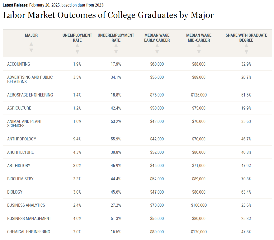Click the Major column header label
This screenshot has height=240, width=274.
click(x=31, y=35)
